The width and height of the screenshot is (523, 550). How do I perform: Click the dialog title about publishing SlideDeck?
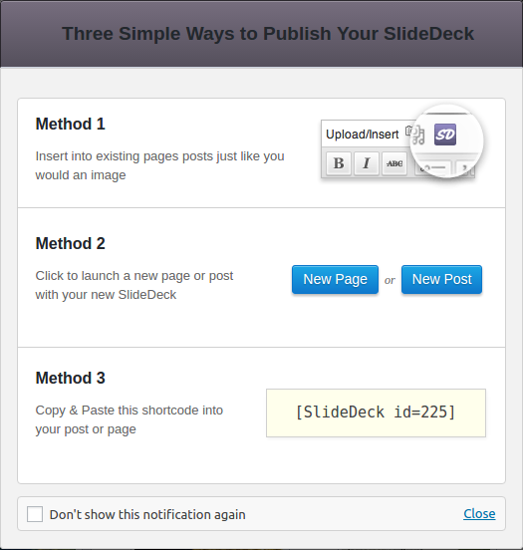268,34
